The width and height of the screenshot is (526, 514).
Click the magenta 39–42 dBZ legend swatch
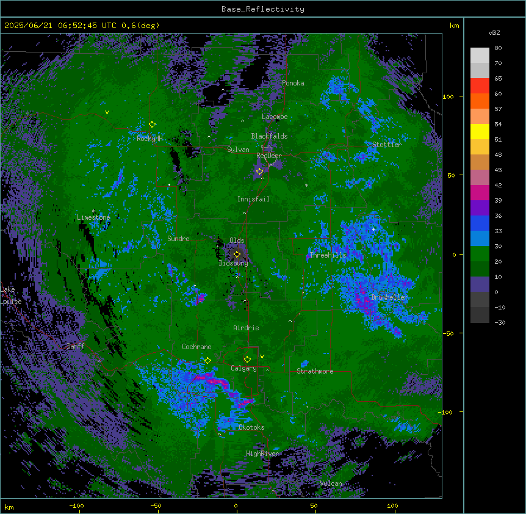tap(480, 192)
